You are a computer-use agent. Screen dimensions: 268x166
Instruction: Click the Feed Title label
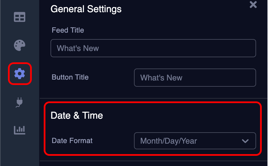pos(68,30)
